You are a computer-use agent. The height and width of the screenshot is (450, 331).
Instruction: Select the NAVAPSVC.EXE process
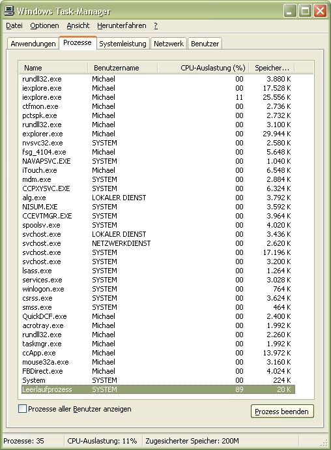click(158, 161)
